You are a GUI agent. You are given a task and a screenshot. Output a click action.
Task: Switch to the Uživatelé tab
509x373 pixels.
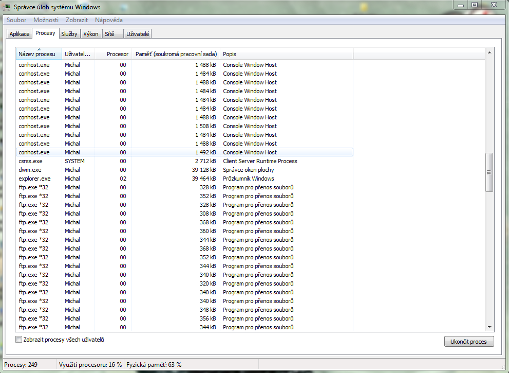[138, 34]
